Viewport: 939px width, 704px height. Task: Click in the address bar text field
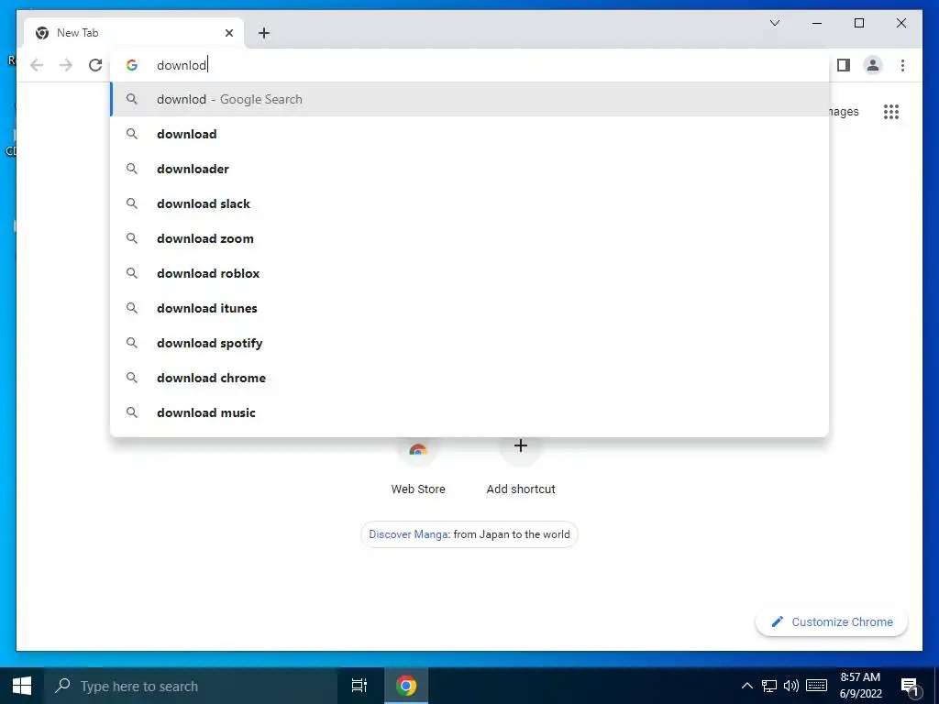[x=469, y=65]
